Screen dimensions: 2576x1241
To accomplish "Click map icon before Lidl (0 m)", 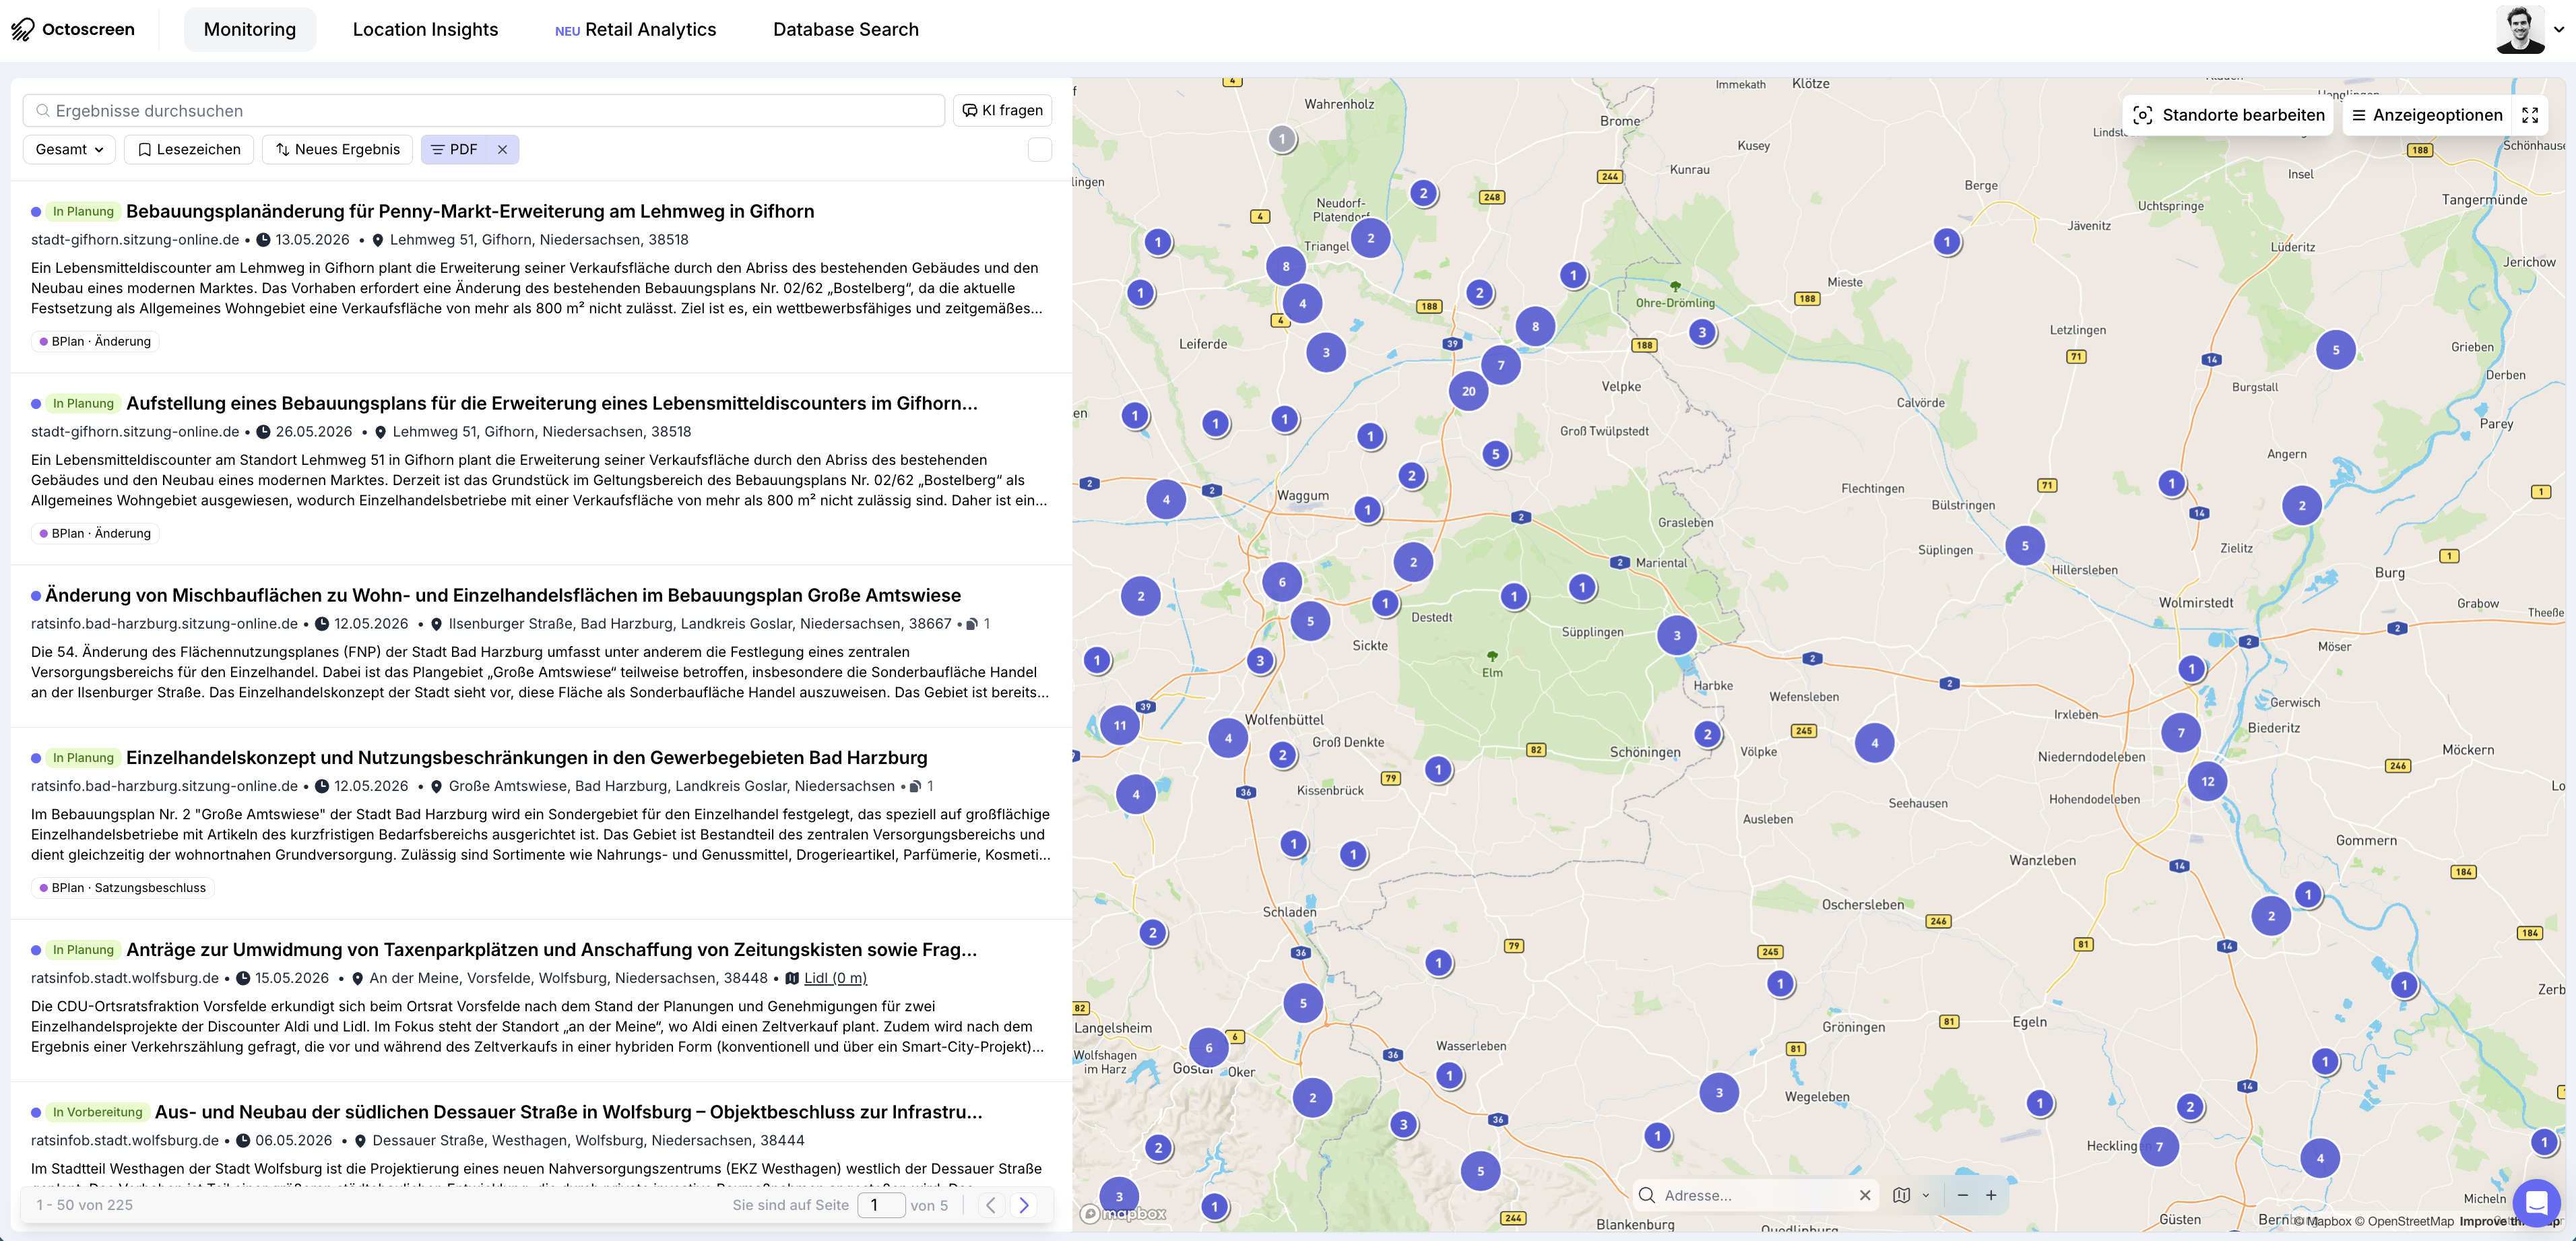I will tap(792, 978).
